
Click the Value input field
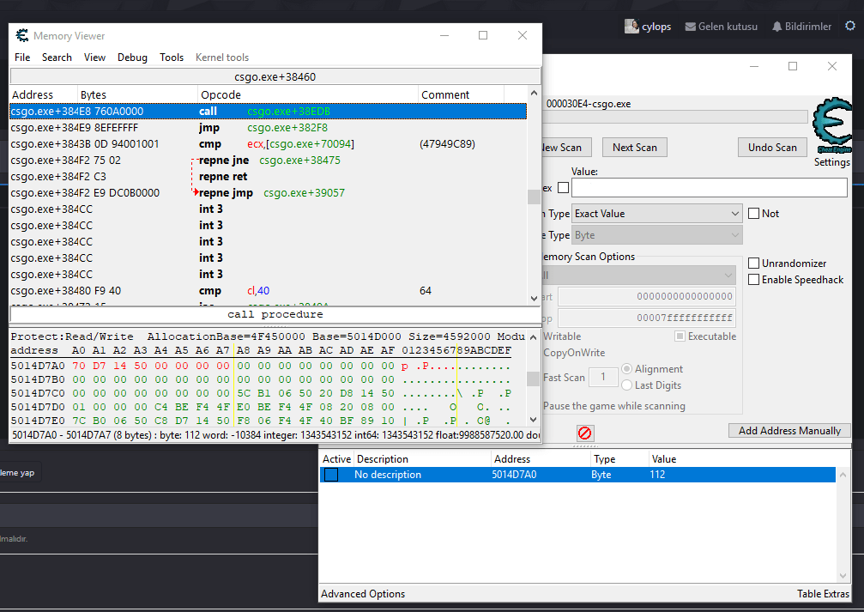click(710, 188)
